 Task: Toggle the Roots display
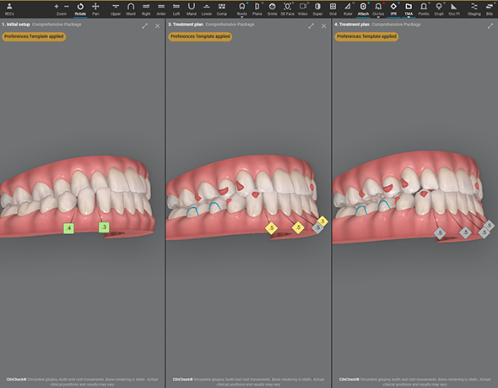pos(241,9)
